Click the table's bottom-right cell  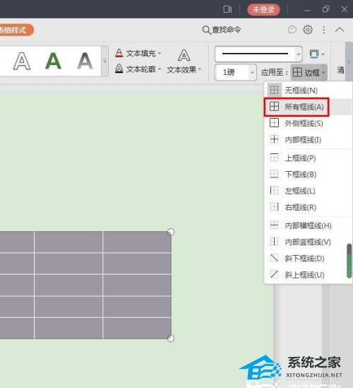coord(137,329)
